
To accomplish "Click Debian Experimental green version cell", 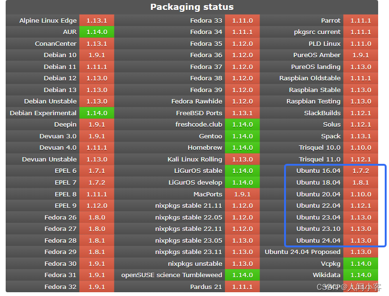I will pyautogui.click(x=97, y=113).
